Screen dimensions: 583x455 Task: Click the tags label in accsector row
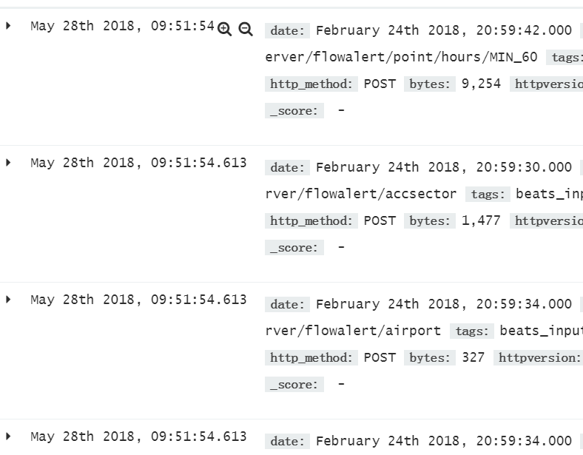pos(488,194)
